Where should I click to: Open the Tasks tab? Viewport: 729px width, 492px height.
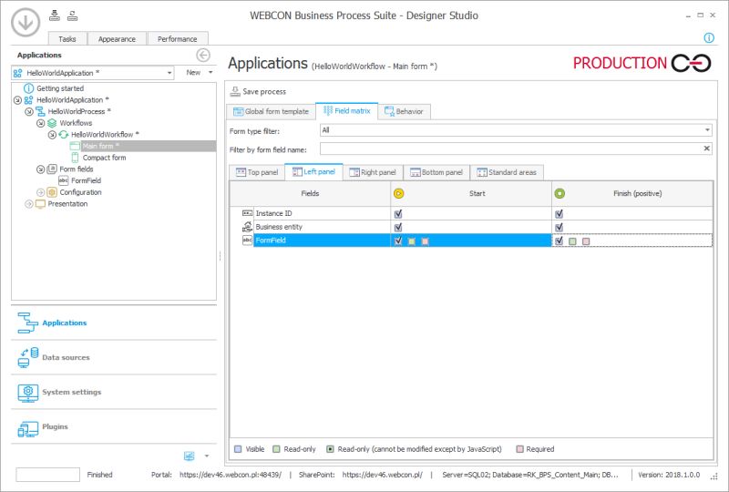point(67,39)
